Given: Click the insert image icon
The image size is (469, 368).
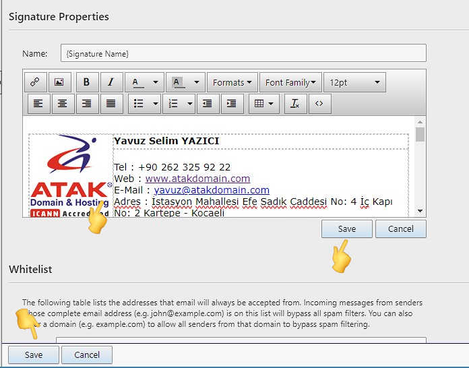Looking at the screenshot, I should pos(60,82).
